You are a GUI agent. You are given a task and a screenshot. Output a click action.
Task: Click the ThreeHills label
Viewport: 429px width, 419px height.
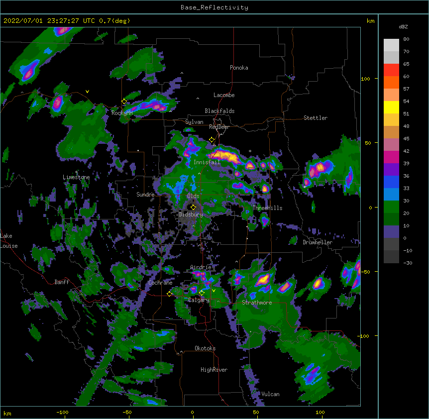tap(267, 208)
